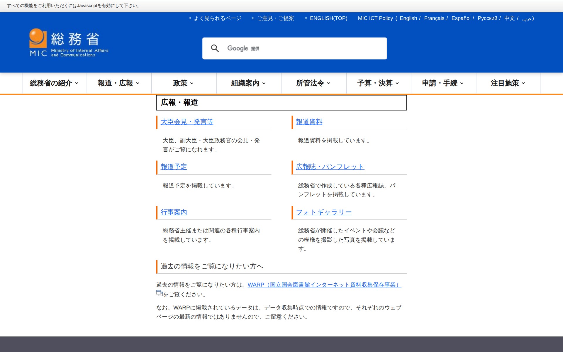Expand the 予算・決算 menu
This screenshot has width=563, height=352.
378,83
